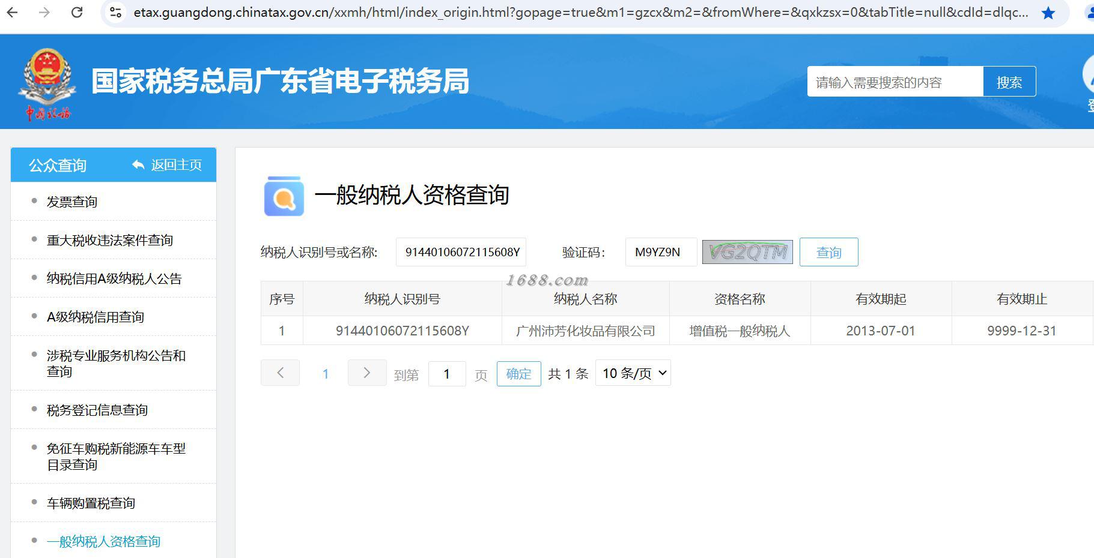Click table cell 91440106072115608Y
The height and width of the screenshot is (558, 1094).
coord(403,331)
